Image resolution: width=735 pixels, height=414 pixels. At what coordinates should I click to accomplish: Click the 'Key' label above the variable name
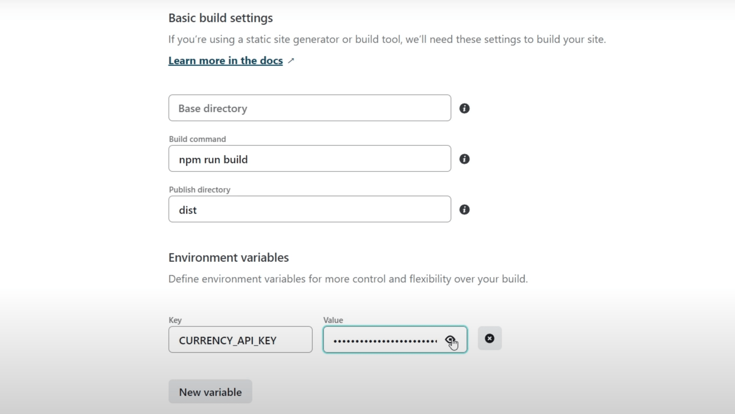[175, 320]
